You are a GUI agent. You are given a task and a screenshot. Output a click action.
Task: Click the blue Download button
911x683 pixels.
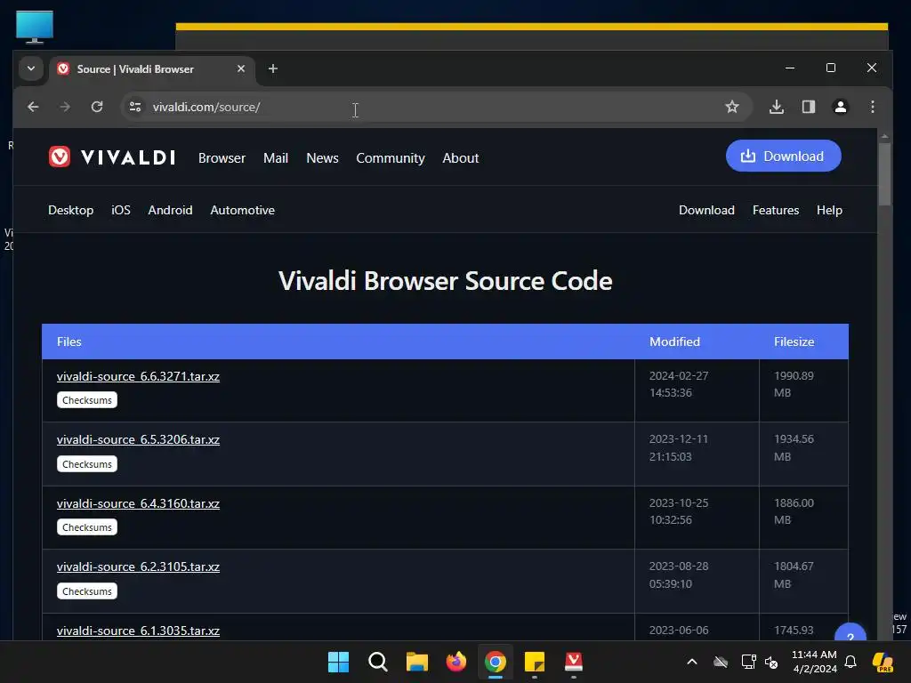pyautogui.click(x=783, y=156)
